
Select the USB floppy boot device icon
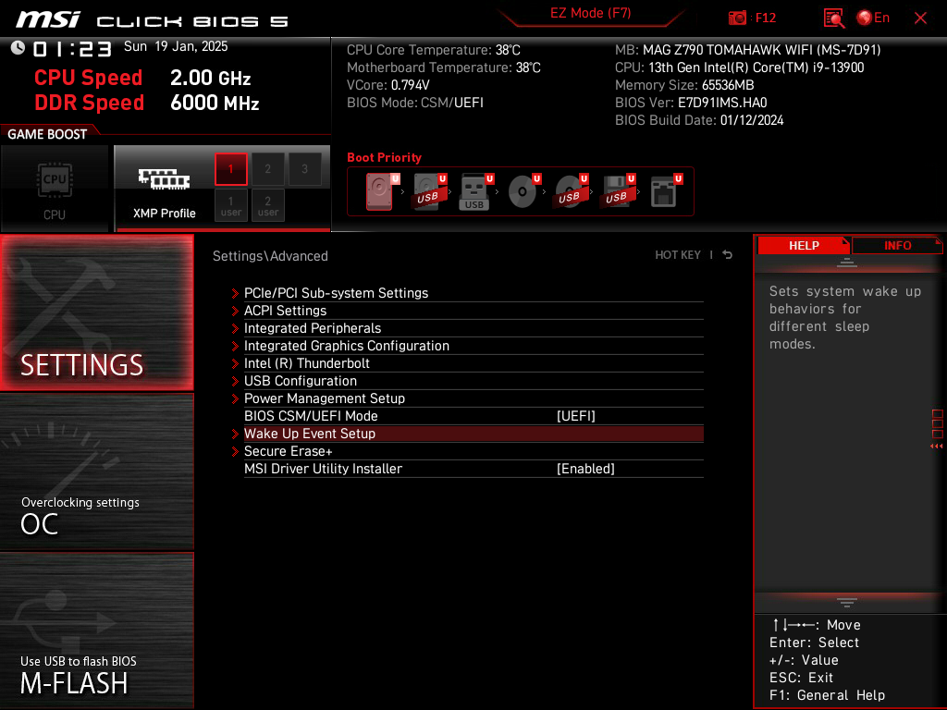(618, 191)
